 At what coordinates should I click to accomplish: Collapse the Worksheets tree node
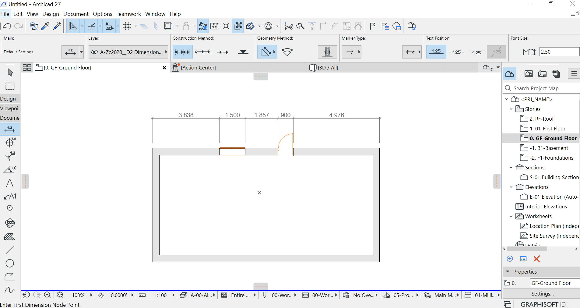511,216
